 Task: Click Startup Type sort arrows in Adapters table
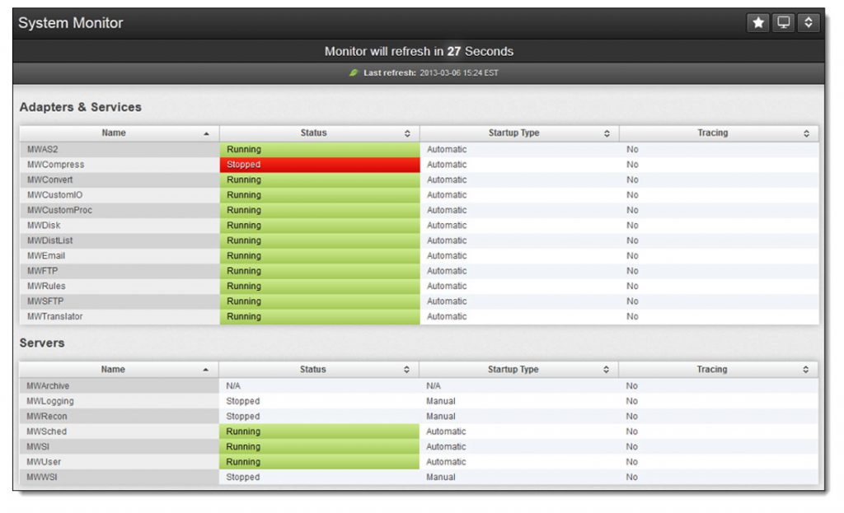click(x=607, y=133)
